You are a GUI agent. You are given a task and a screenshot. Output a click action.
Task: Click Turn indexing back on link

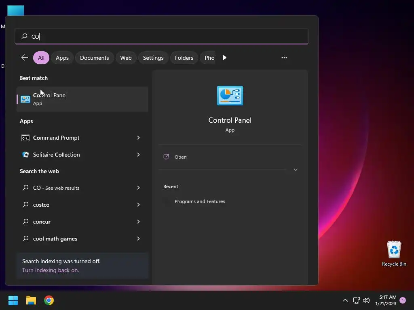coord(51,270)
